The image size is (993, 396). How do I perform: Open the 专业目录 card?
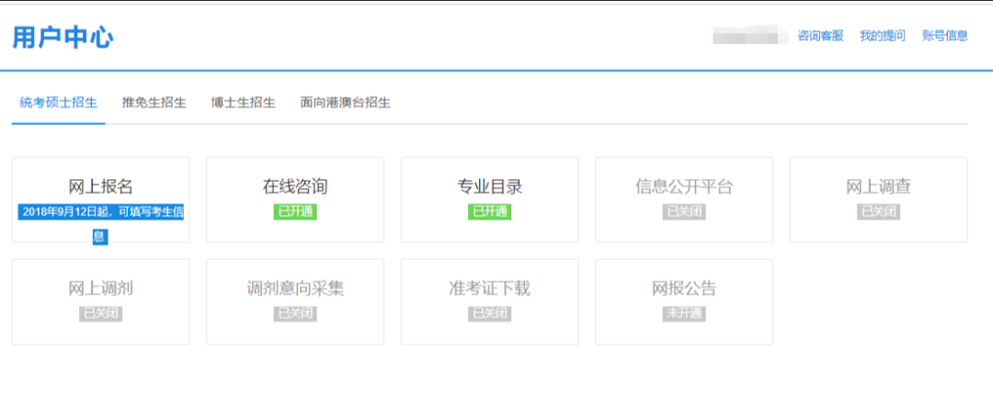click(489, 187)
